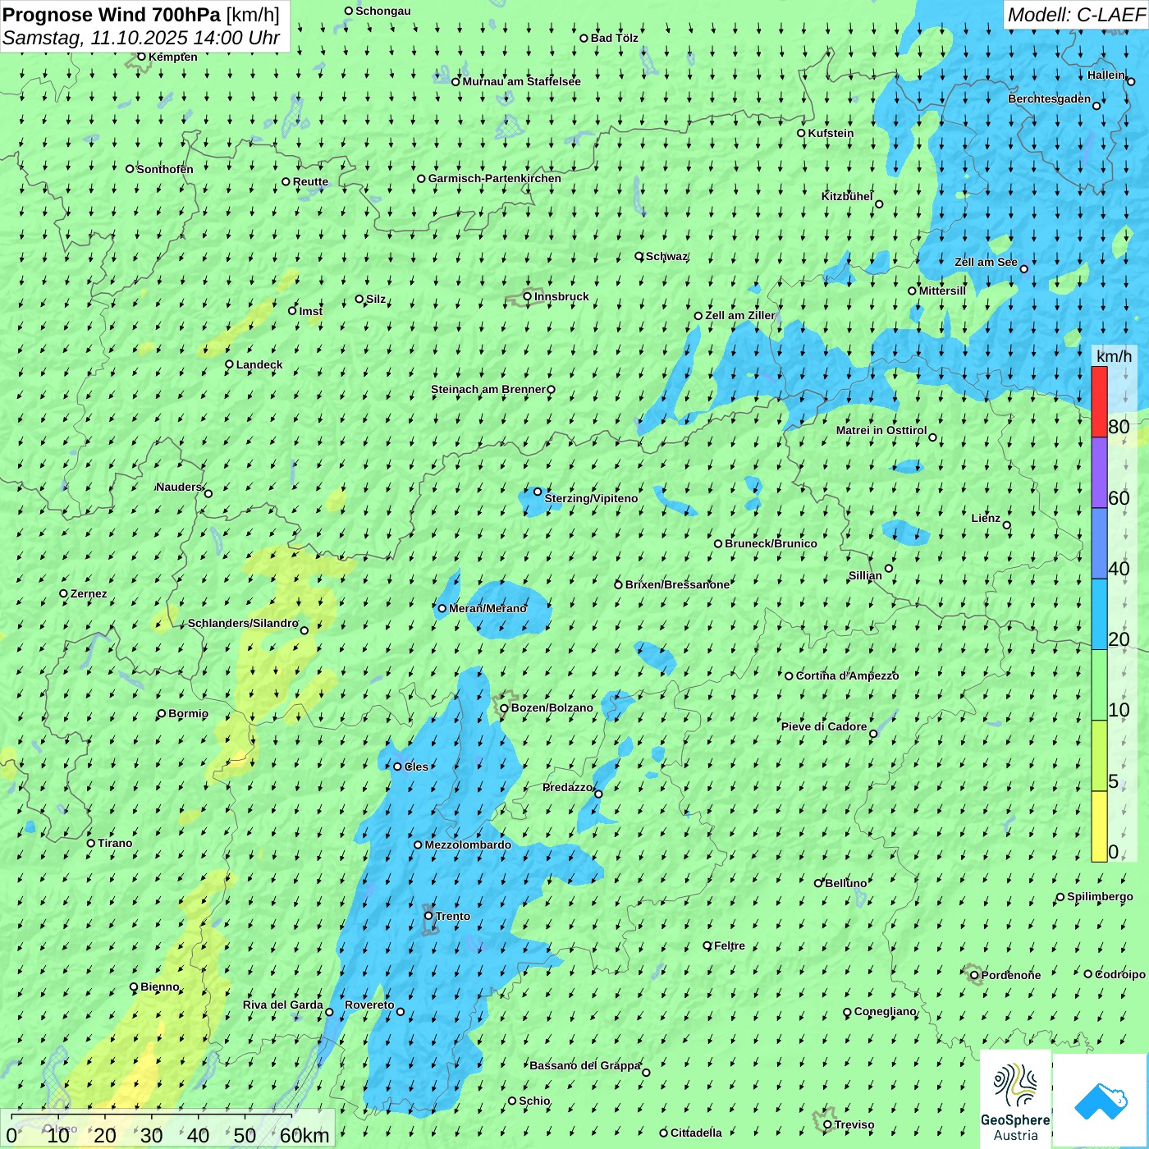Click the 'Brixen/Bressanone' label
1149x1149 pixels.
pyautogui.click(x=677, y=584)
